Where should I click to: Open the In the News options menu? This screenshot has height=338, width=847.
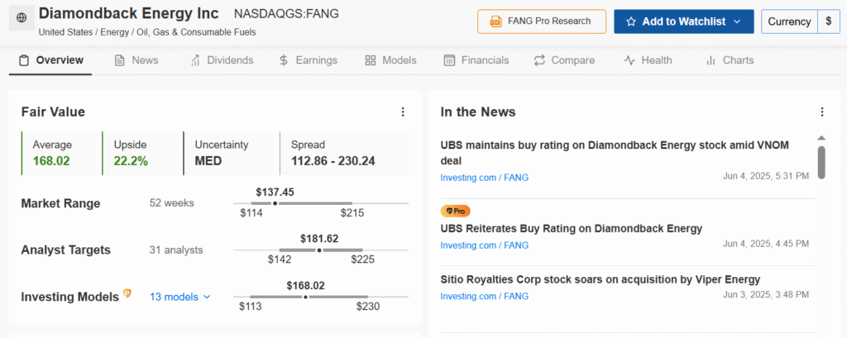821,112
